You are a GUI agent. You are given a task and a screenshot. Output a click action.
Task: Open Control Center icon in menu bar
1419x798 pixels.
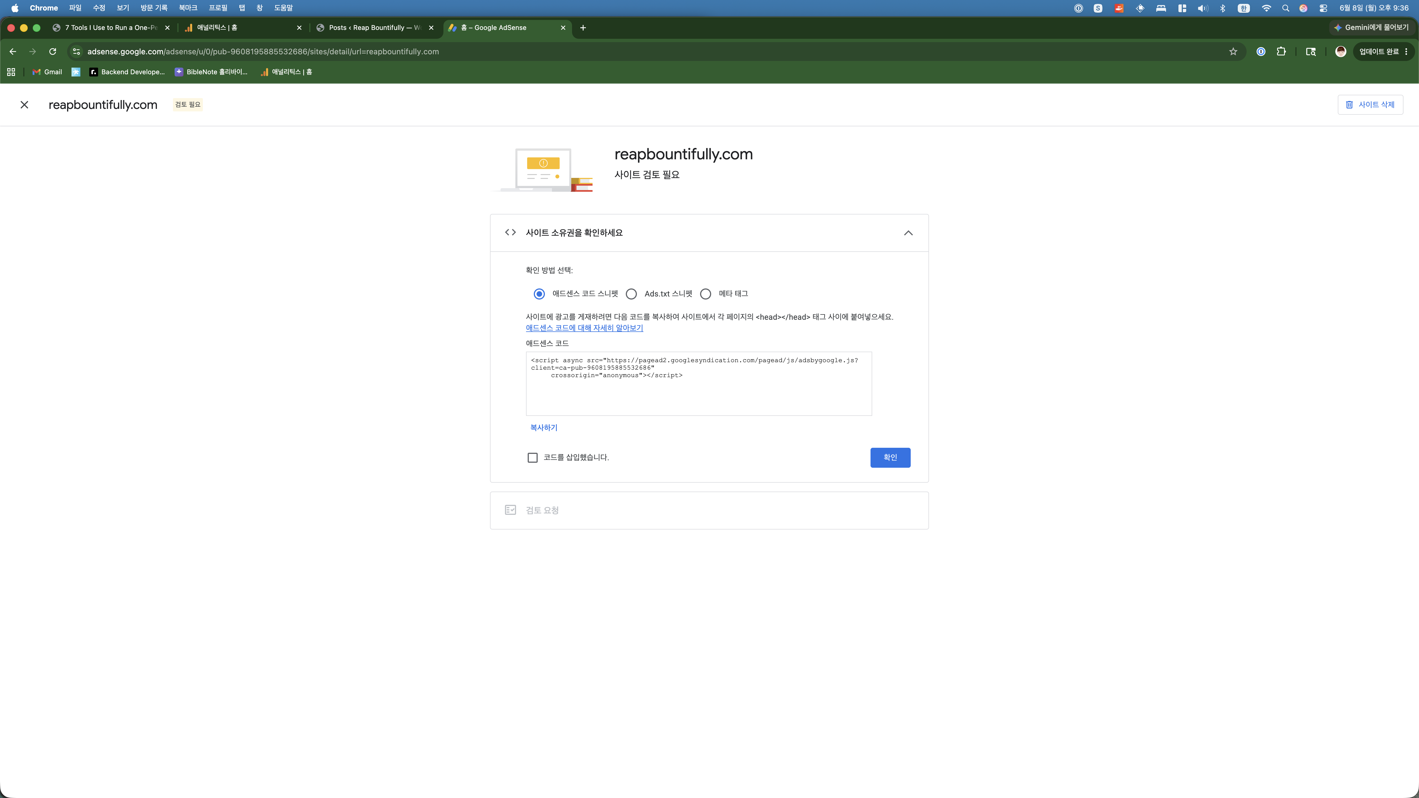pos(1323,8)
